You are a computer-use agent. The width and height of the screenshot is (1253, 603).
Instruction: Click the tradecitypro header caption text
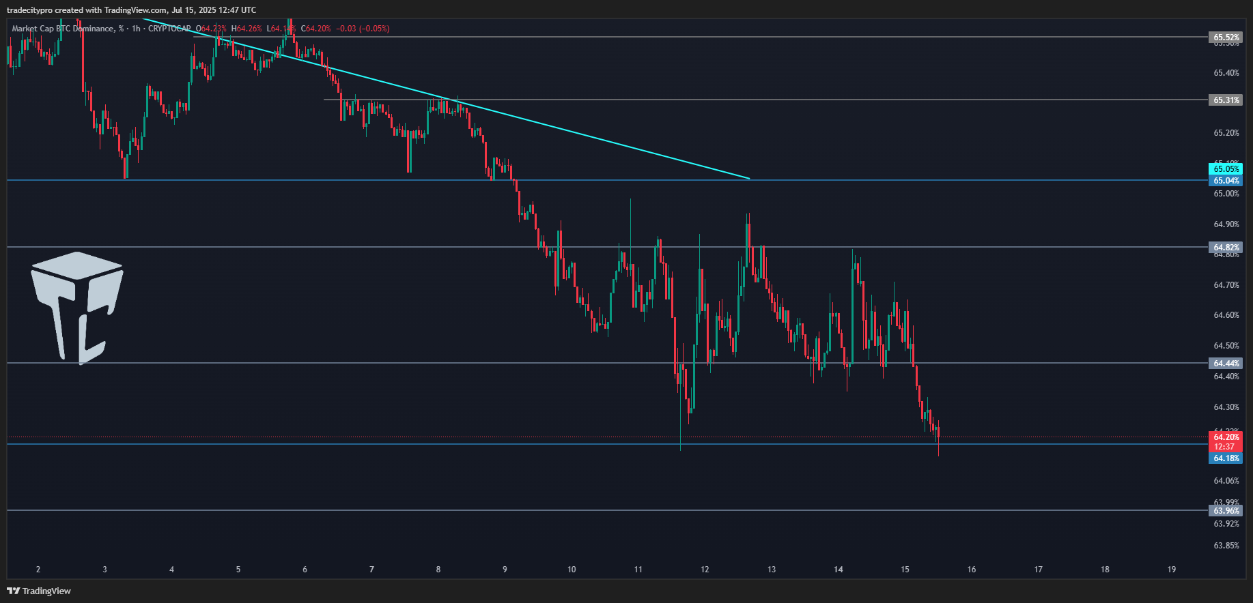[x=132, y=10]
